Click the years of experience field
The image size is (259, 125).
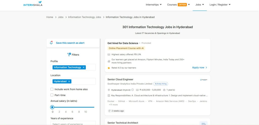coord(73,123)
